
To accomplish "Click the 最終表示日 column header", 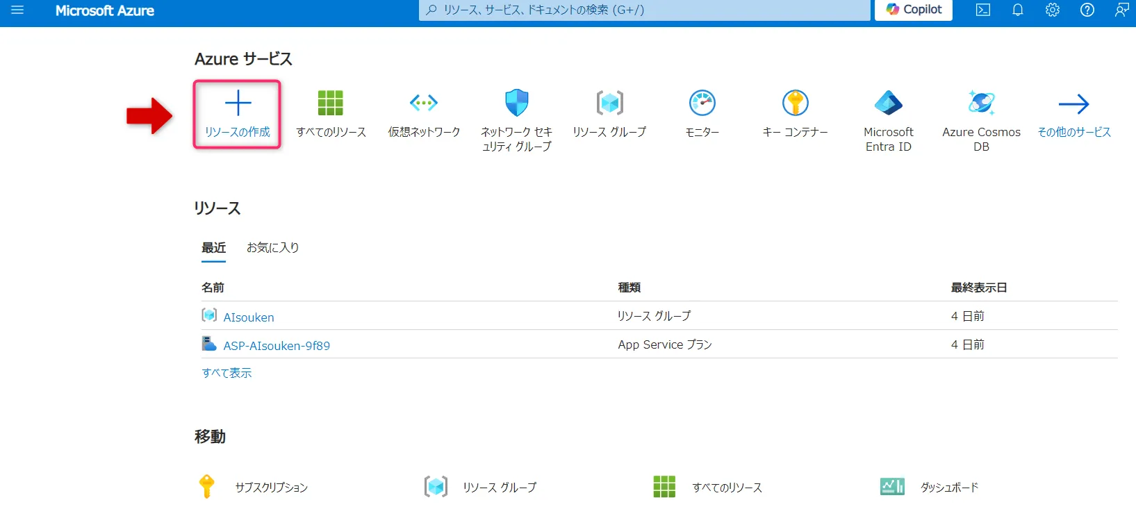I will (x=979, y=288).
